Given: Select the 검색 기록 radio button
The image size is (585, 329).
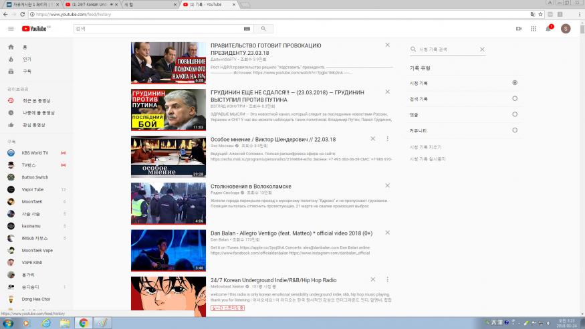Looking at the screenshot, I should [514, 99].
